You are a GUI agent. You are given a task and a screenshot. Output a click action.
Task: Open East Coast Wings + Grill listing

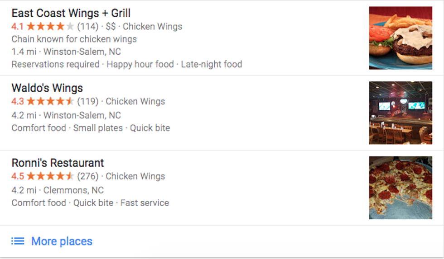pyautogui.click(x=71, y=13)
